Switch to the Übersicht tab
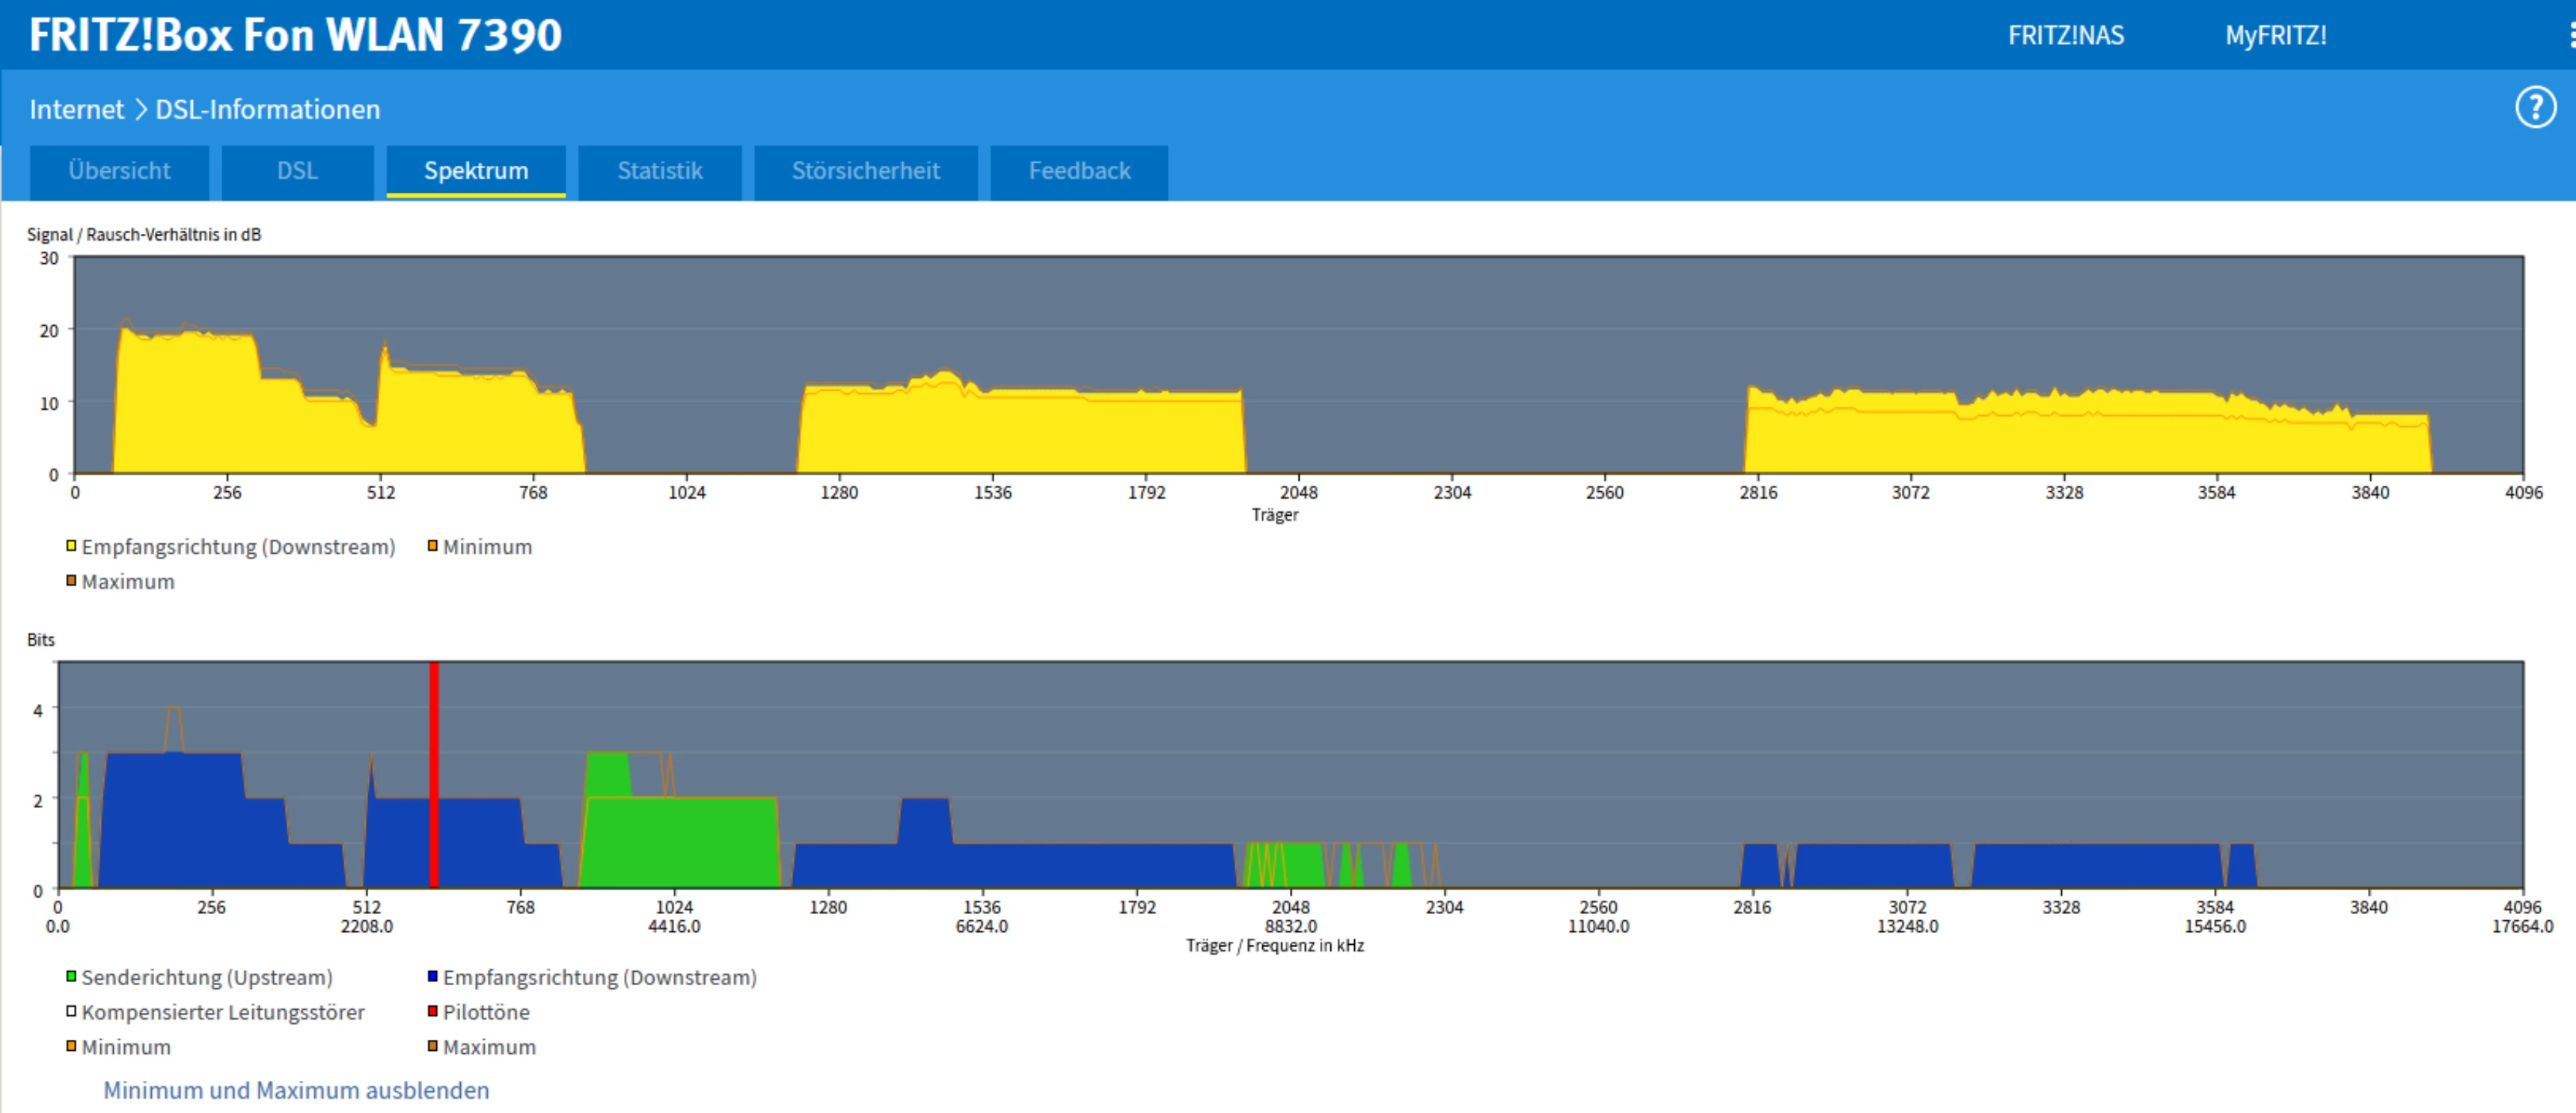2576x1113 pixels. [119, 171]
